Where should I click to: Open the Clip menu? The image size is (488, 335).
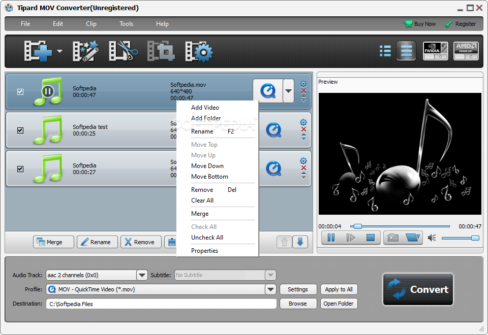pyautogui.click(x=91, y=24)
